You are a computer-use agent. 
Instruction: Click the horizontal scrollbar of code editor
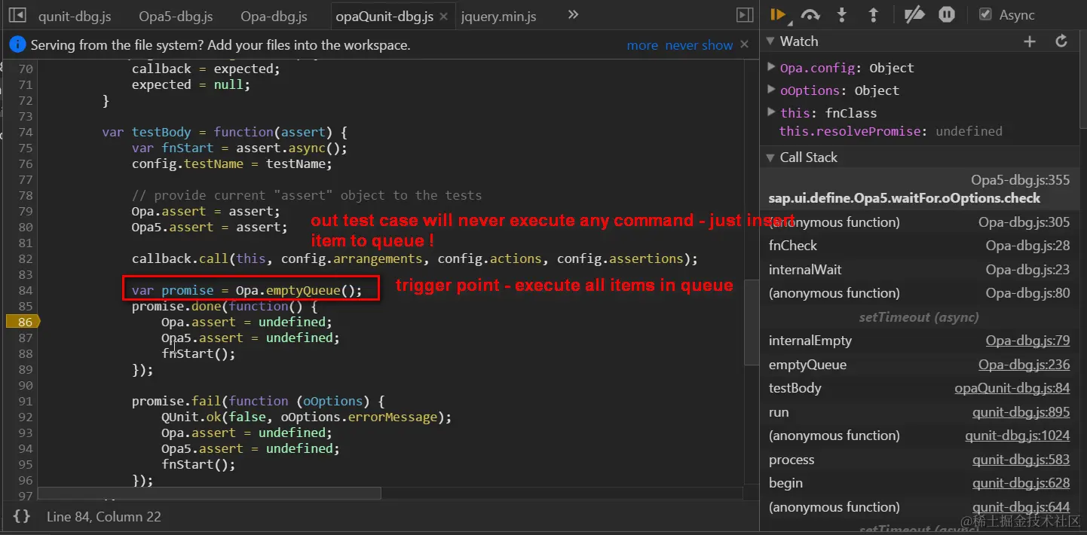click(209, 493)
